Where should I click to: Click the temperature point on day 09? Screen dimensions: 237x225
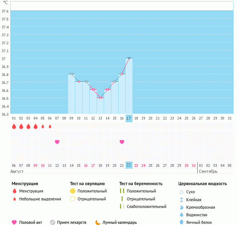click(x=72, y=74)
